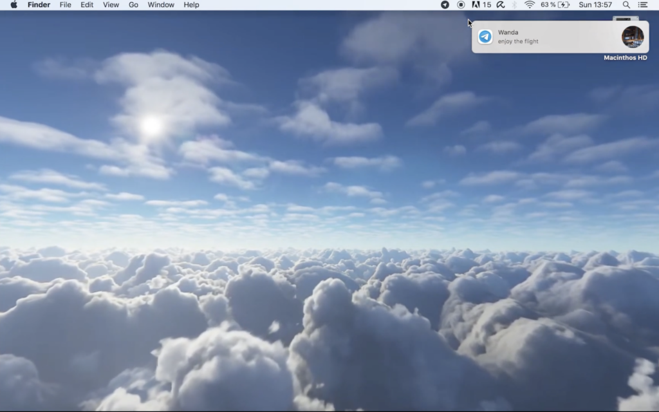659x412 pixels.
Task: Click the Avira menu bar icon
Action: [x=501, y=5]
